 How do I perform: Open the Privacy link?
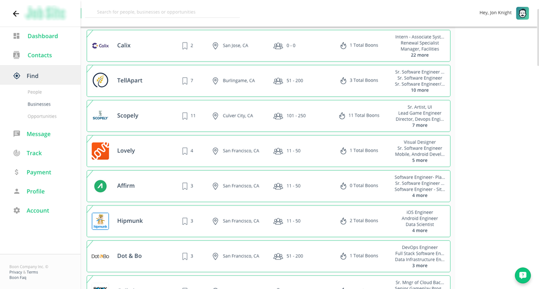[x=15, y=272]
